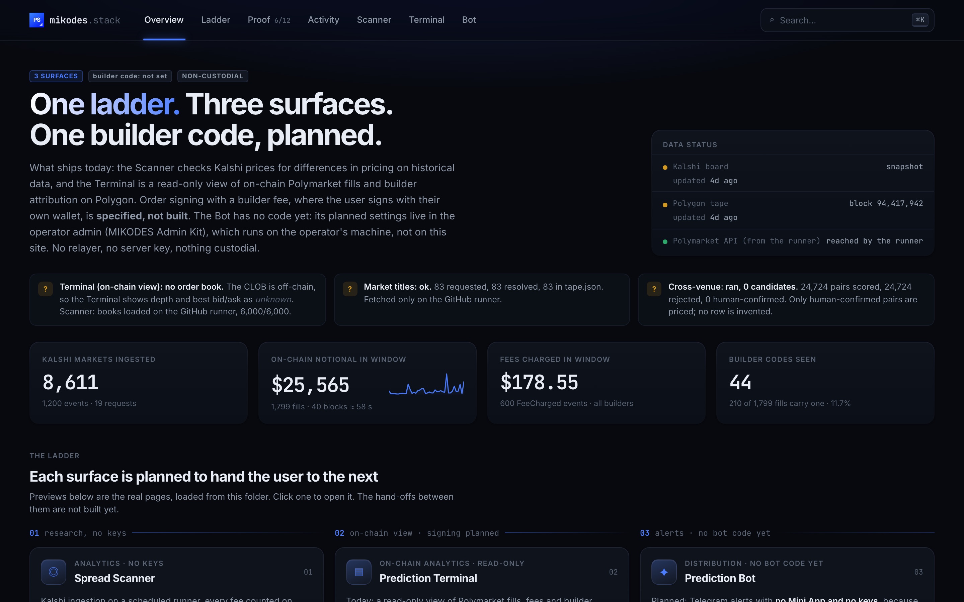Screen dimensions: 964x602
Task: Open the Prediction Terminal title
Action: point(428,578)
